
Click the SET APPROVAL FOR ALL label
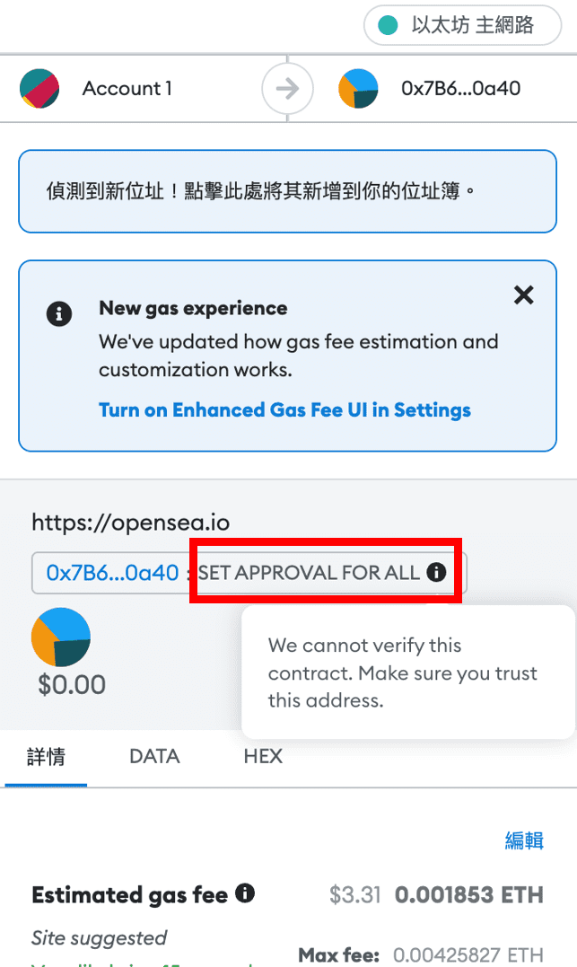pyautogui.click(x=309, y=572)
